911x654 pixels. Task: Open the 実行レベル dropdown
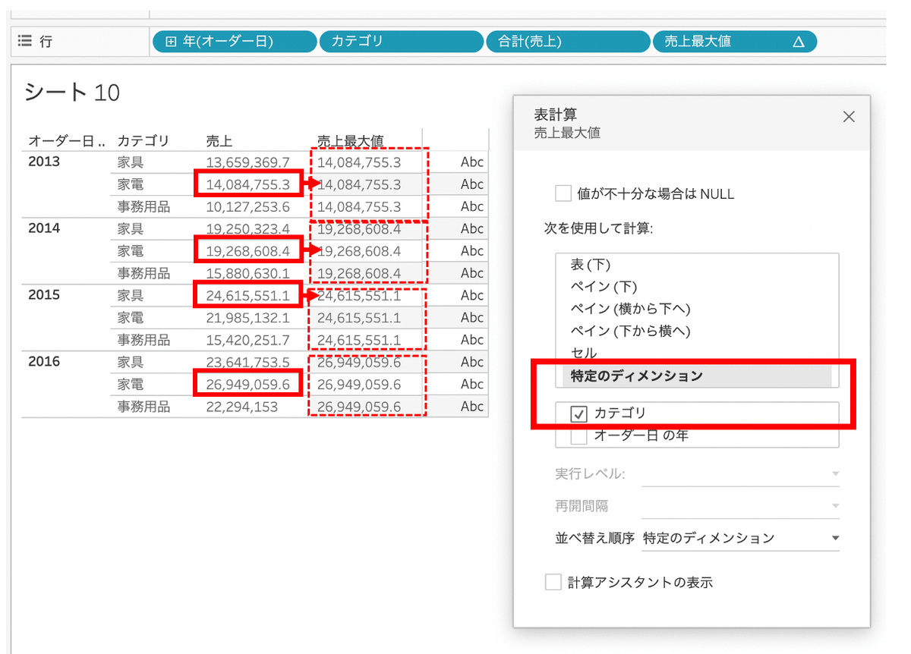[835, 474]
